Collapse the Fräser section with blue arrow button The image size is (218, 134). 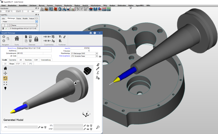[36, 21]
